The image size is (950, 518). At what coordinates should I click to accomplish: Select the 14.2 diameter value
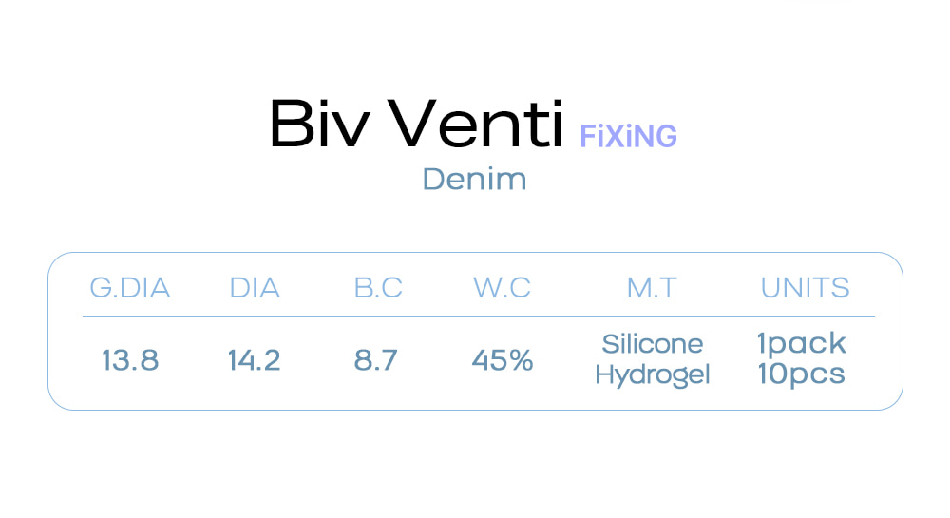click(x=255, y=361)
